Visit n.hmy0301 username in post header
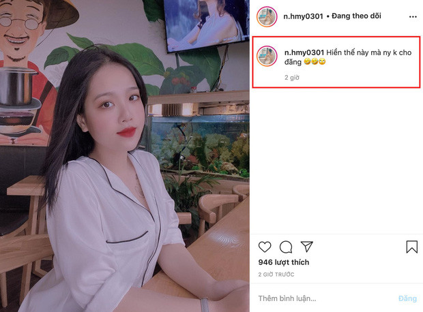The image size is (423, 312). 303,16
